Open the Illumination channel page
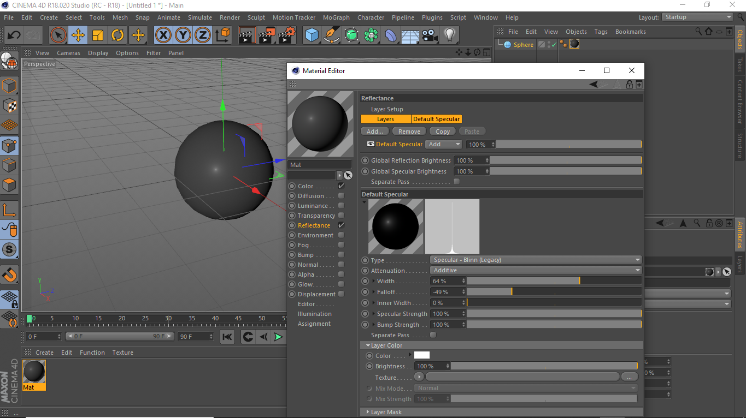The height and width of the screenshot is (418, 746). [314, 314]
